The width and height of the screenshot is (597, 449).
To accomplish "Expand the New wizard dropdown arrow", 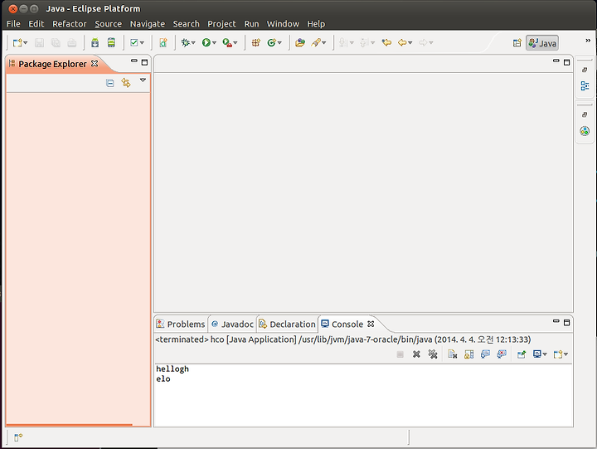I will [26, 42].
